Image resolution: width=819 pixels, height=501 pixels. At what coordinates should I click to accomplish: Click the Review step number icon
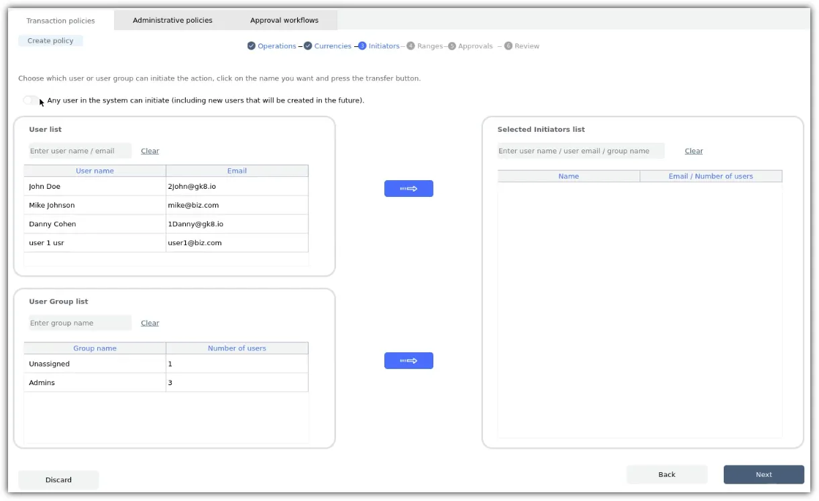[508, 46]
